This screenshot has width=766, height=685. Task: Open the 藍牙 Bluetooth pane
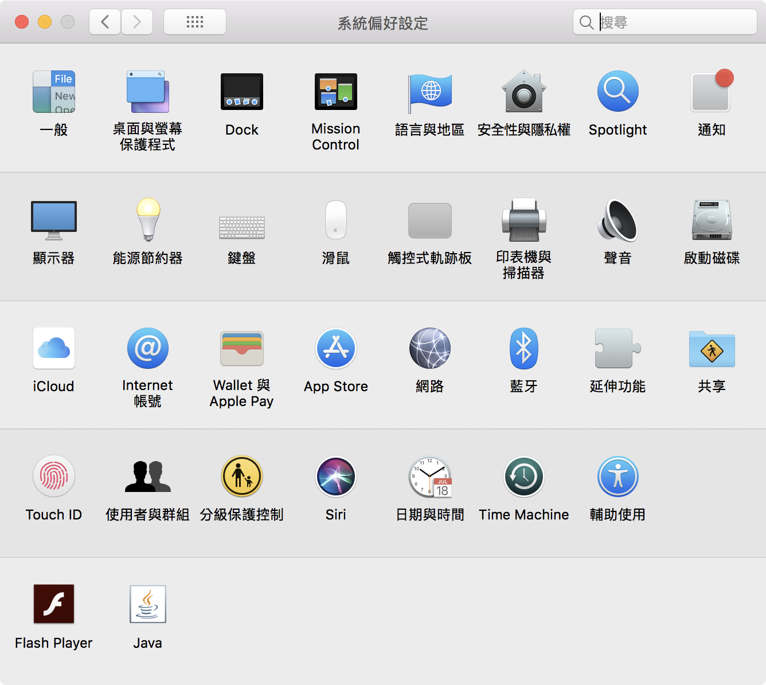pos(523,348)
